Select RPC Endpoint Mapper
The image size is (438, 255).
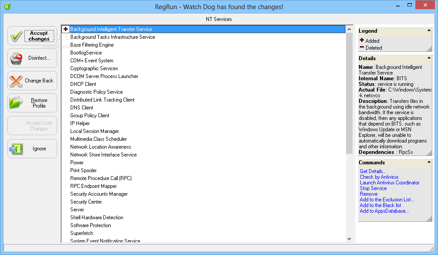[x=93, y=186]
